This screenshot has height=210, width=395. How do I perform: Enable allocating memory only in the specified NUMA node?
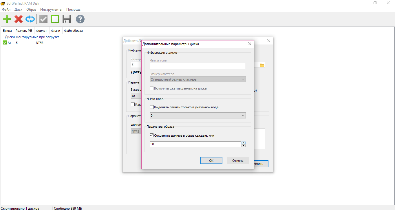(x=151, y=107)
